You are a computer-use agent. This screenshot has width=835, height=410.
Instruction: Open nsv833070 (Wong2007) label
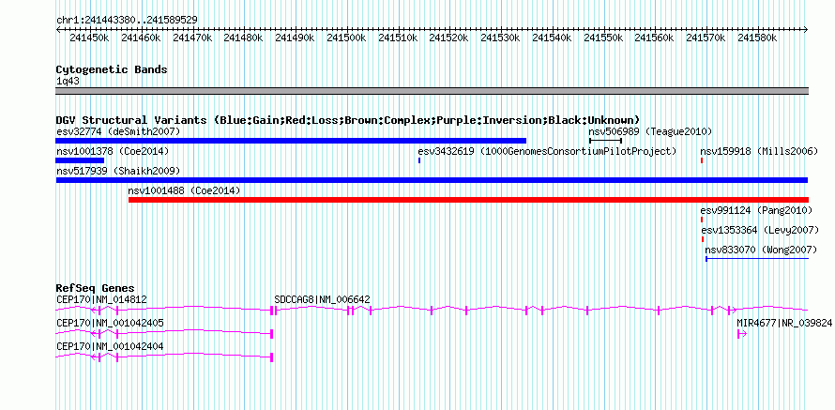click(761, 250)
